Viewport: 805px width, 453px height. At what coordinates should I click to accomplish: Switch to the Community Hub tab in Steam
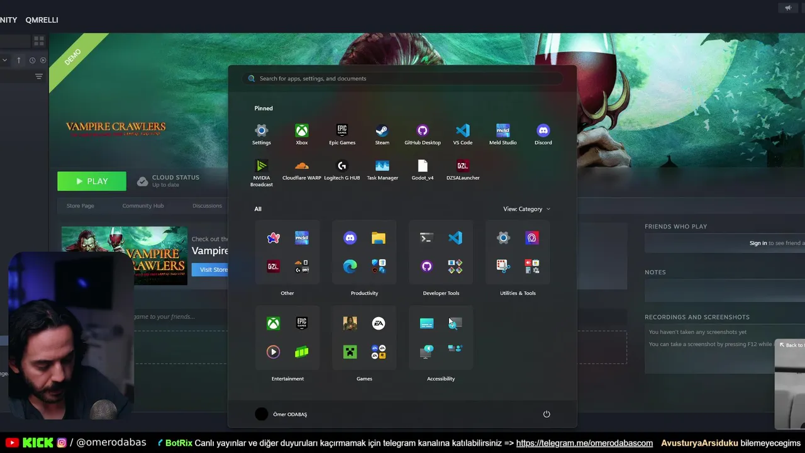[x=143, y=206]
